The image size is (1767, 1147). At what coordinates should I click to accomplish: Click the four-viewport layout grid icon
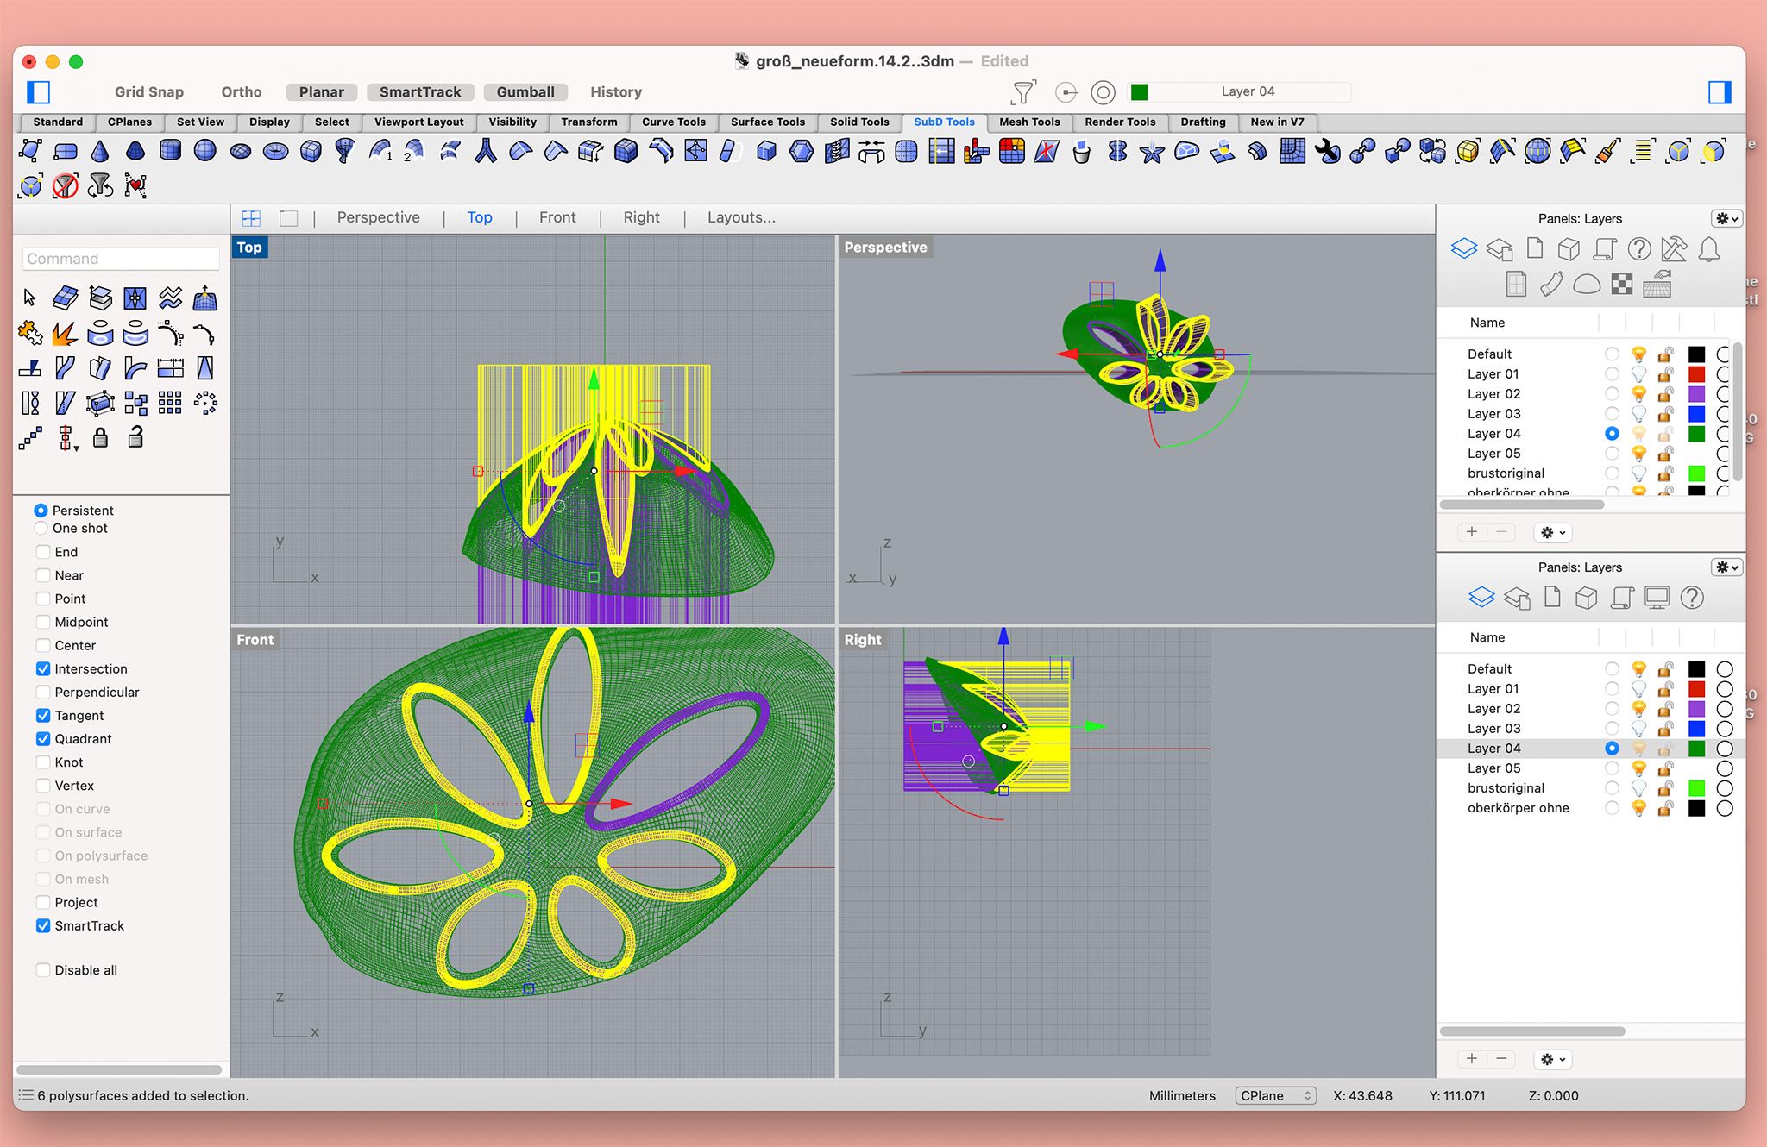tap(251, 218)
